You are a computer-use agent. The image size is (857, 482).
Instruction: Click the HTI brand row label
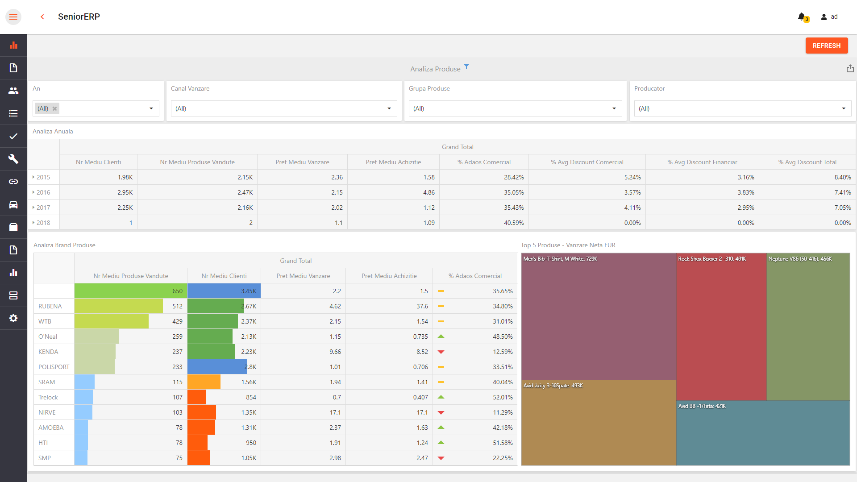[43, 443]
